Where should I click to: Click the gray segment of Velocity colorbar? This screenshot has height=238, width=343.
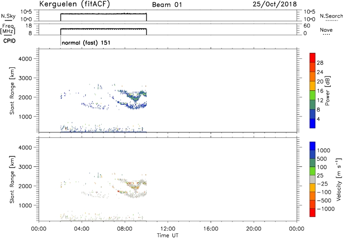(x=313, y=180)
